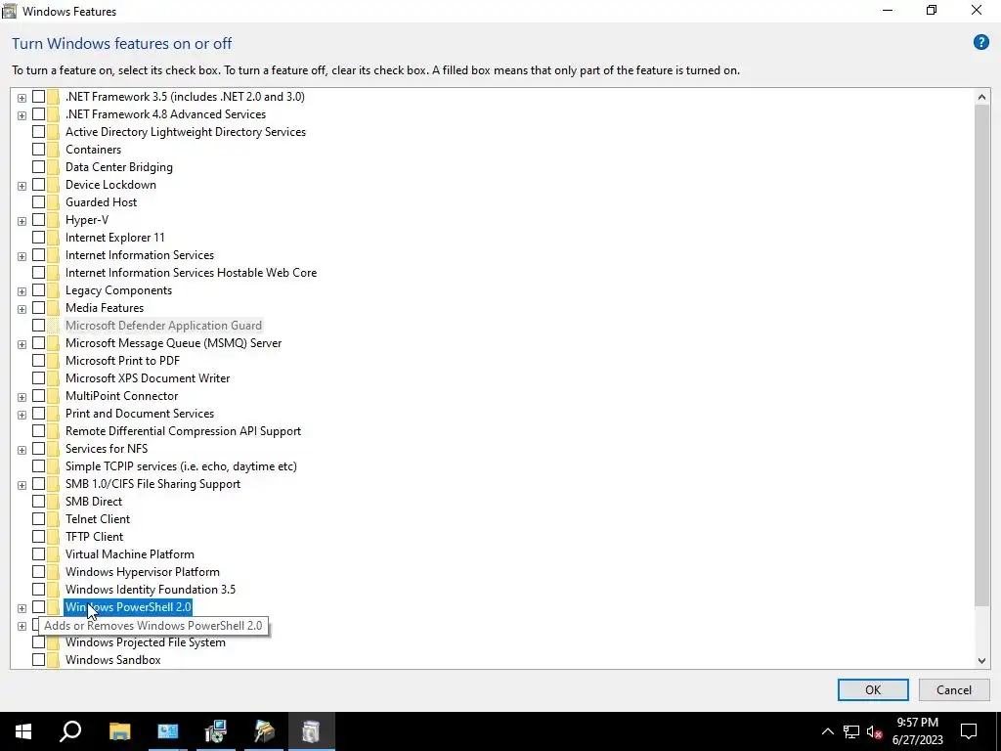Screen dimensions: 1001x751
Task: Select the Data Center Bridging item
Action: pyautogui.click(x=118, y=166)
